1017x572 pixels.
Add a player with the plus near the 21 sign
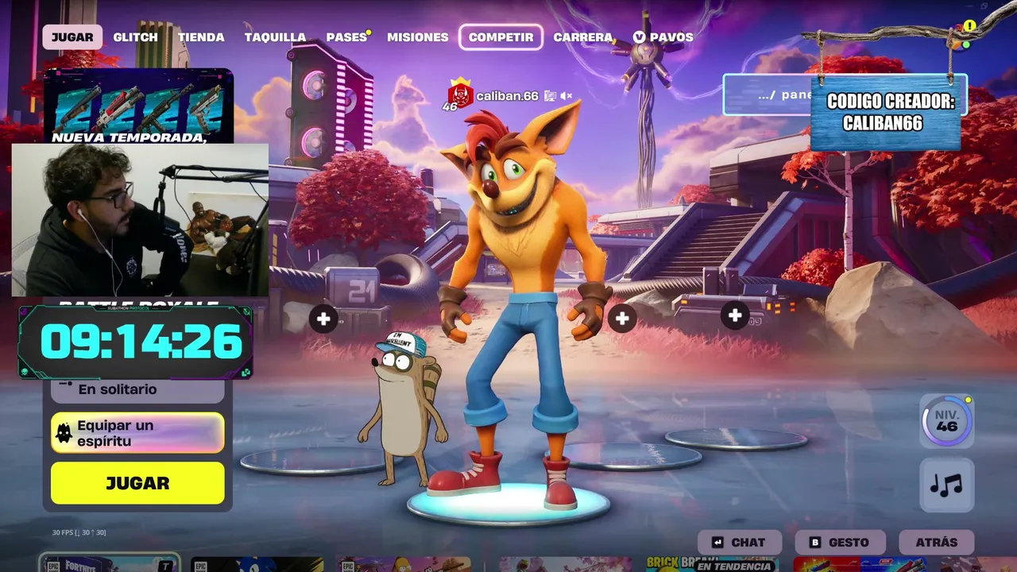click(x=323, y=319)
